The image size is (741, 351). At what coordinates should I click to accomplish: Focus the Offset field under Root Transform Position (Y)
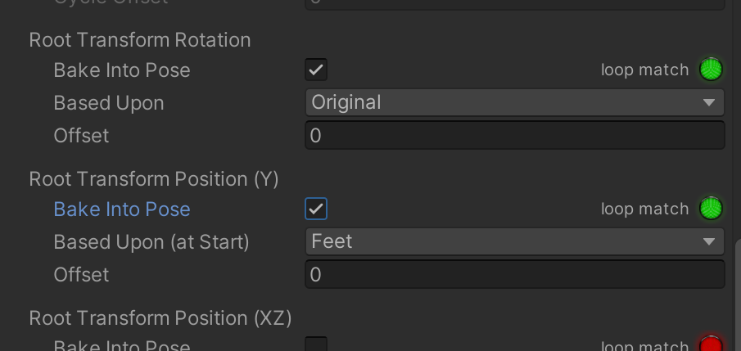tap(514, 274)
